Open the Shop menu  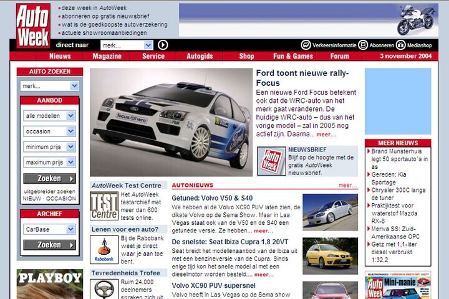click(x=246, y=56)
